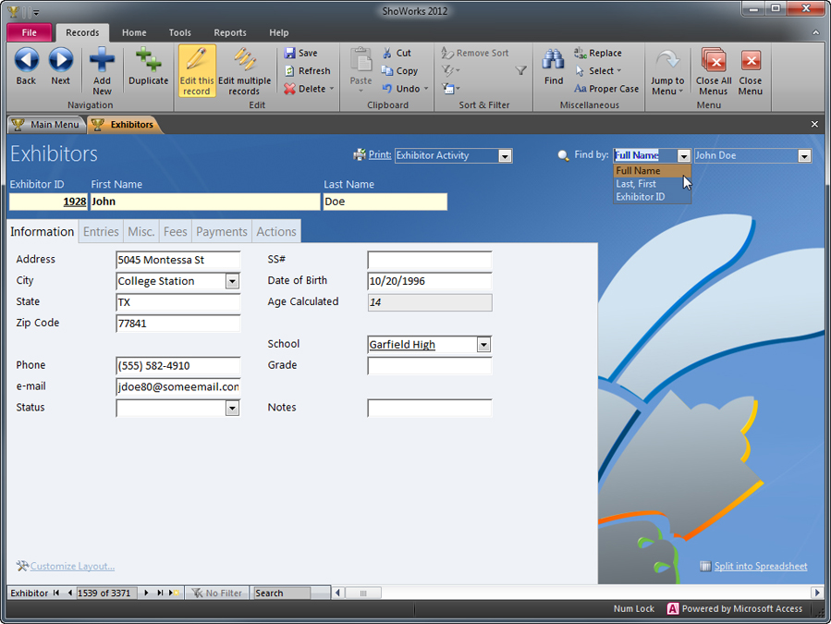This screenshot has height=624, width=831.
Task: Select Last, First in the Find by list
Action: pos(638,184)
